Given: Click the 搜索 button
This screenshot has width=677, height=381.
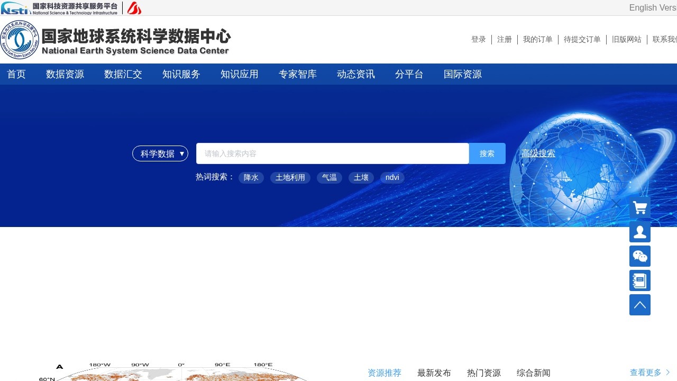Looking at the screenshot, I should (487, 153).
